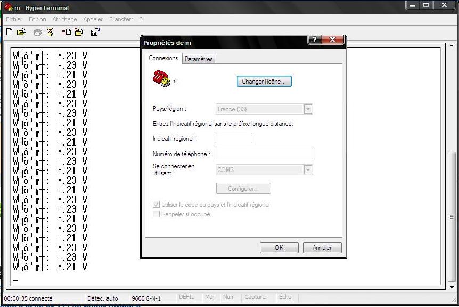459x307 pixels.
Task: Open the COM3 connection dropdown
Action: click(308, 169)
